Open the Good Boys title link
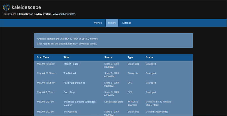The height and width of the screenshot is (116, 227). [69, 92]
